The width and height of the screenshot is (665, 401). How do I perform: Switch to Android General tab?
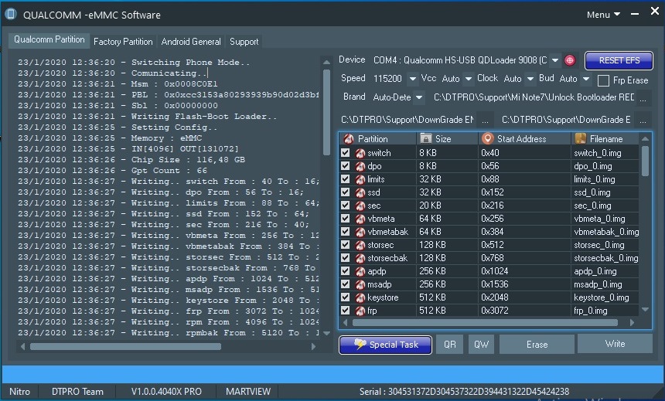pyautogui.click(x=191, y=42)
